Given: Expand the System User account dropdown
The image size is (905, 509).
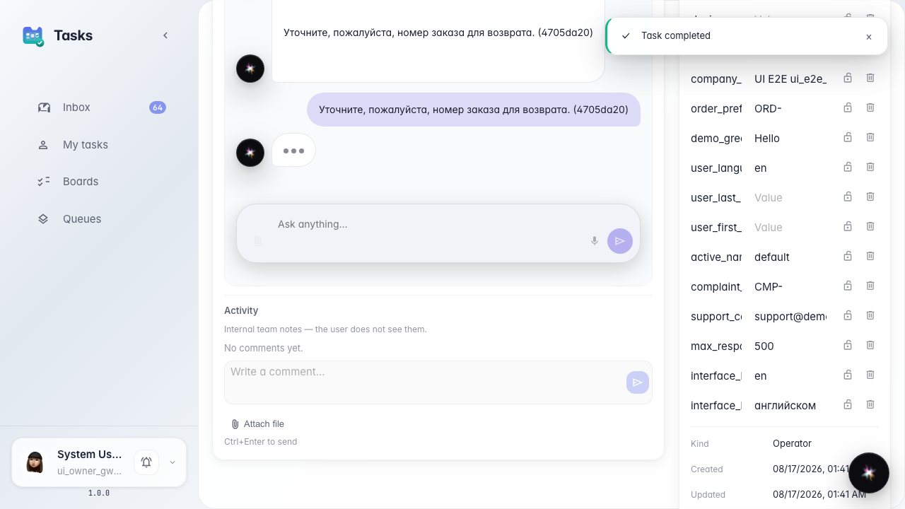Looking at the screenshot, I should coord(173,462).
